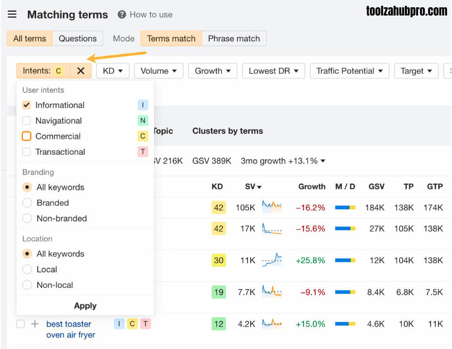The width and height of the screenshot is (452, 349).
Task: Click the yellow C badge beside Commercial
Action: click(143, 136)
